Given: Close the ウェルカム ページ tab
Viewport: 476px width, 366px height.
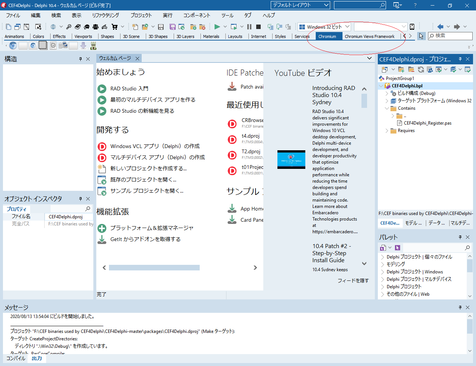Looking at the screenshot, I should tap(137, 58).
